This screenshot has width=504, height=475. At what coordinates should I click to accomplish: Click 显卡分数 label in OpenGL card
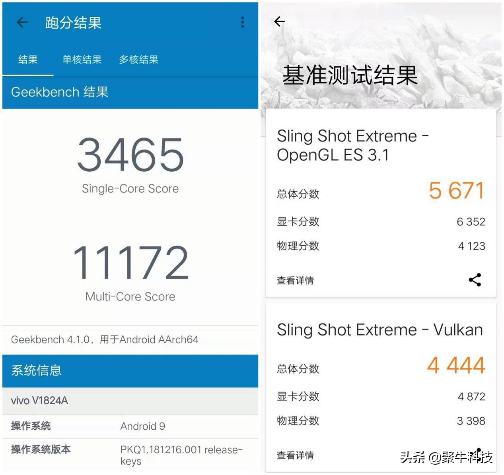298,221
